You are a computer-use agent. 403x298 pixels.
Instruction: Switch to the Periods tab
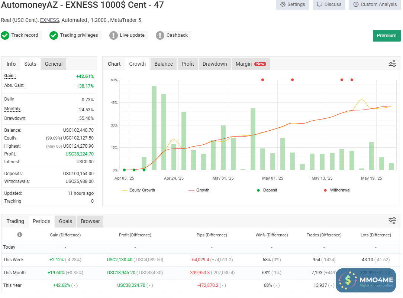pyautogui.click(x=41, y=221)
